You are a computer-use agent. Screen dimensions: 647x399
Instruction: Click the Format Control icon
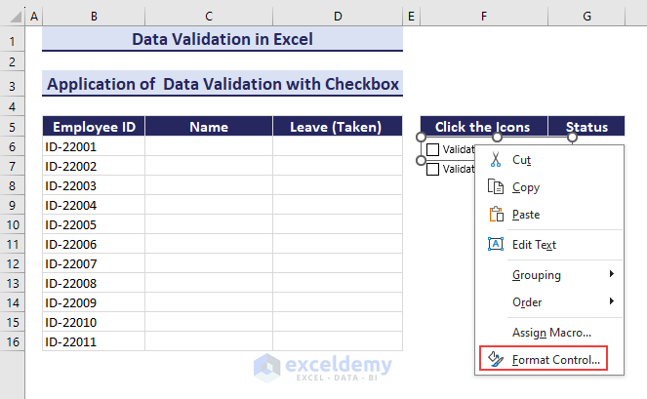click(x=495, y=360)
